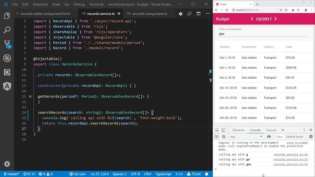Click the Oct 13 Gas station row

[x=263, y=88]
